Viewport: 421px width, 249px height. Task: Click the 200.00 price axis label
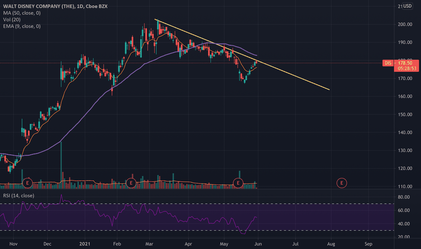click(x=405, y=24)
